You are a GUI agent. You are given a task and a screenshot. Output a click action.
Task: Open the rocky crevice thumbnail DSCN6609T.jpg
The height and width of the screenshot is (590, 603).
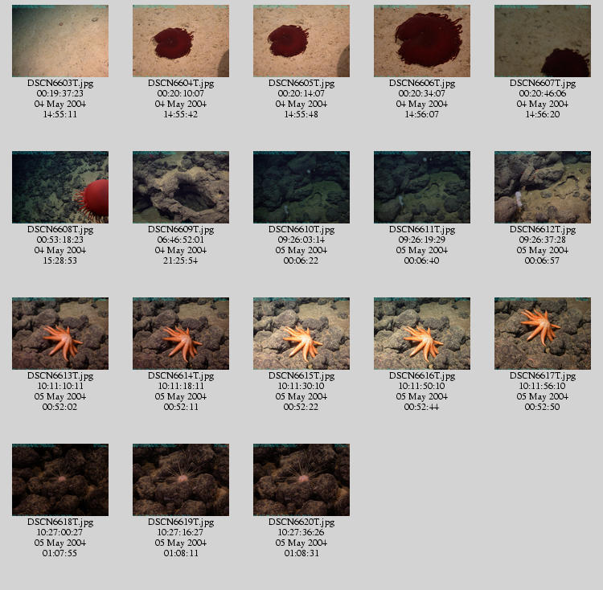[181, 187]
